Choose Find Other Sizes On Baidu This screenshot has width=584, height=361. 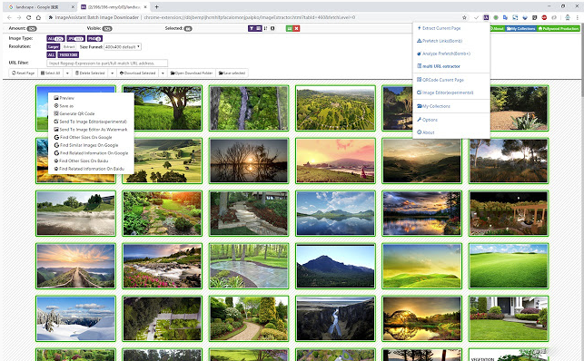coord(81,161)
